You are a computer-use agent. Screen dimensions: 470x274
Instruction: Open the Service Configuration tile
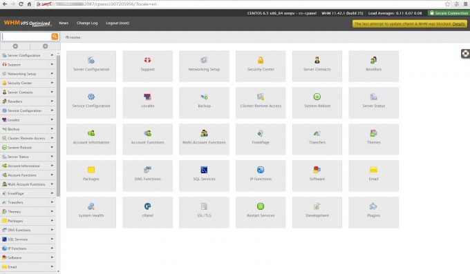coord(91,103)
